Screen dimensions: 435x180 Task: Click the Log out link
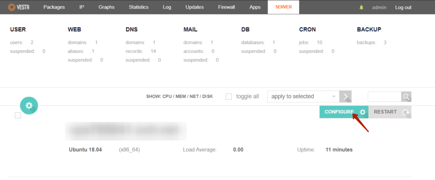coord(403,7)
